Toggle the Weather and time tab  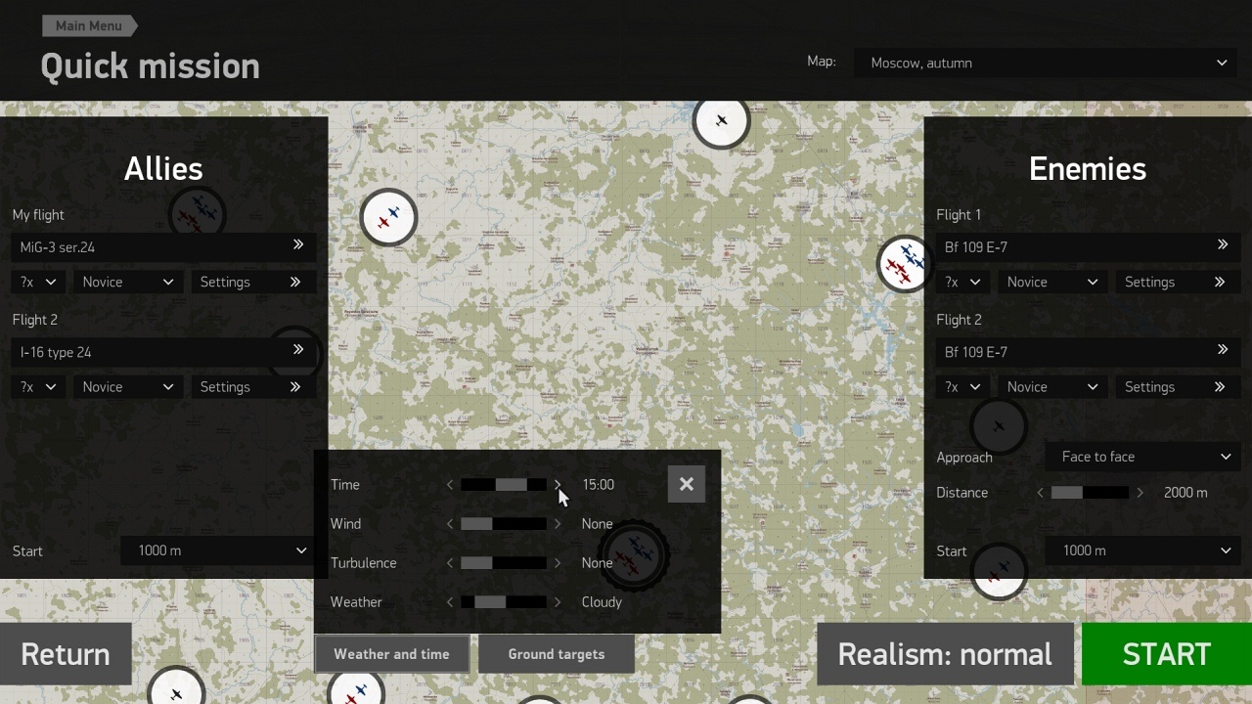[x=391, y=654]
